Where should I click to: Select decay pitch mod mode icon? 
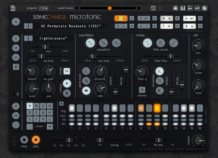[86, 71]
